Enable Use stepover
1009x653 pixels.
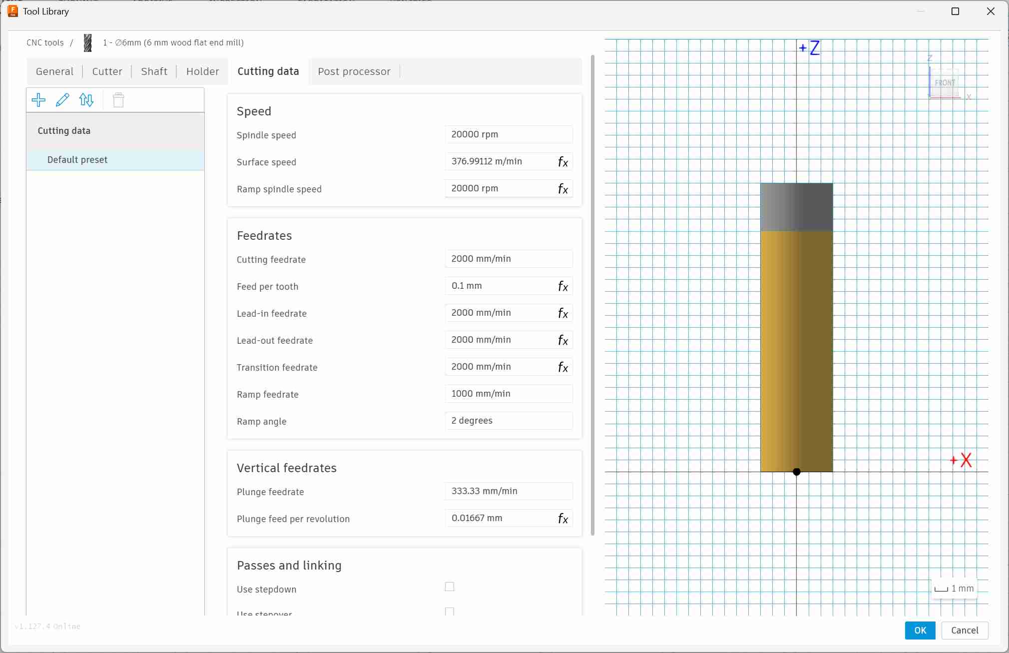(449, 611)
